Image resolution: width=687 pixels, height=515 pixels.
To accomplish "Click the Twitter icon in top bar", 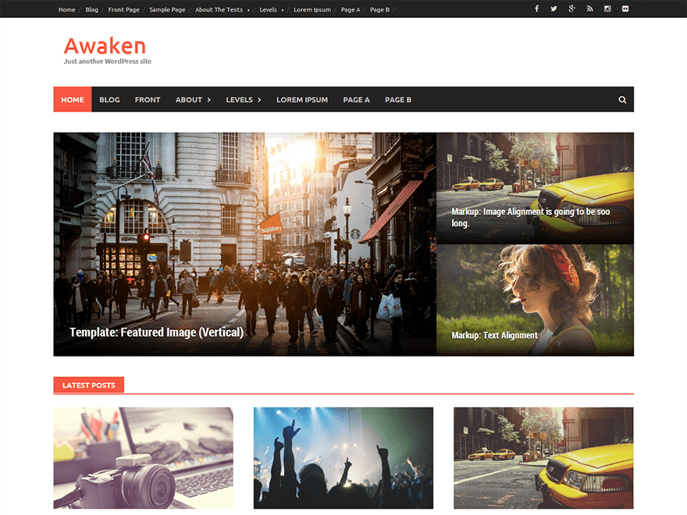I will (554, 9).
